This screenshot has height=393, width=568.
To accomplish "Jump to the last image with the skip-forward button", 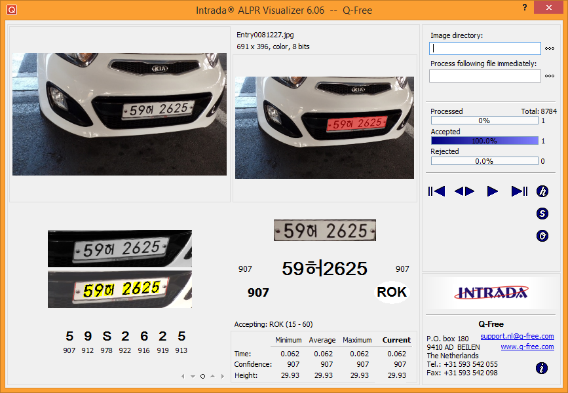I will click(519, 191).
